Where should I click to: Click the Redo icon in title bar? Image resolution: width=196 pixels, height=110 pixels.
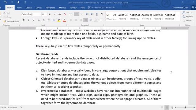12,2
